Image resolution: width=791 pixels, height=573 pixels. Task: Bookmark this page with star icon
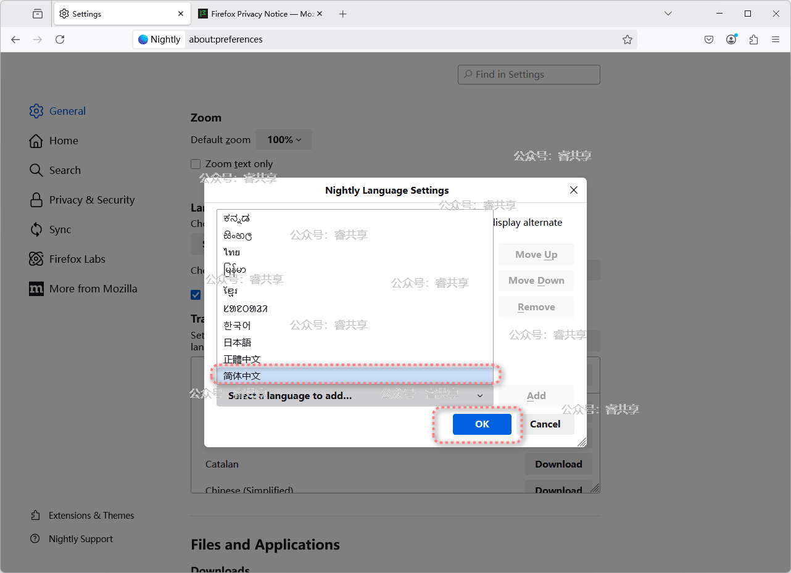pos(627,39)
